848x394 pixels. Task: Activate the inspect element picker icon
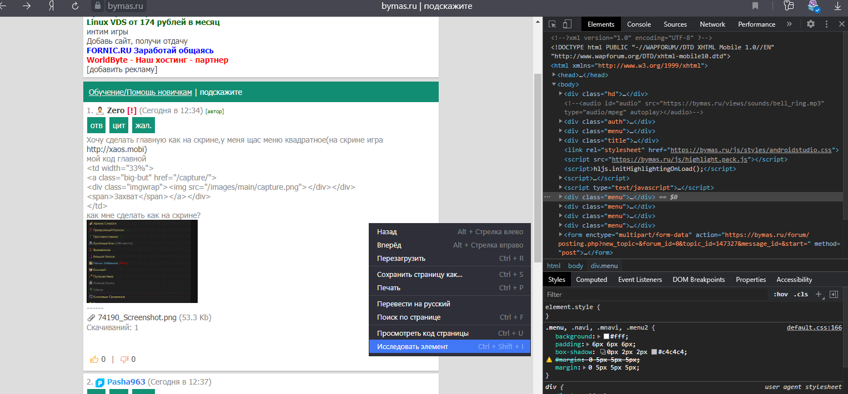click(553, 24)
